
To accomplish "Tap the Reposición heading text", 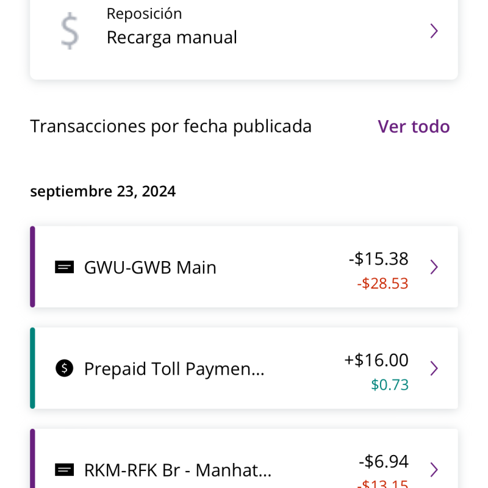I will (x=144, y=14).
